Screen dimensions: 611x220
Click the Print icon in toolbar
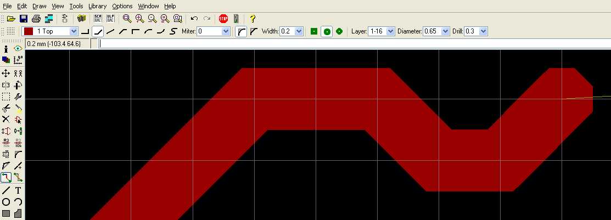[36, 19]
